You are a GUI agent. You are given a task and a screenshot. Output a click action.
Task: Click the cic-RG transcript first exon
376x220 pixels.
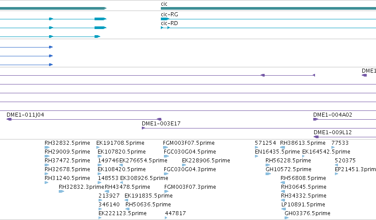[x=165, y=19]
